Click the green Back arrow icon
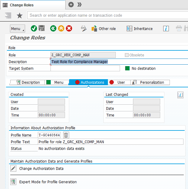 coord(53,29)
